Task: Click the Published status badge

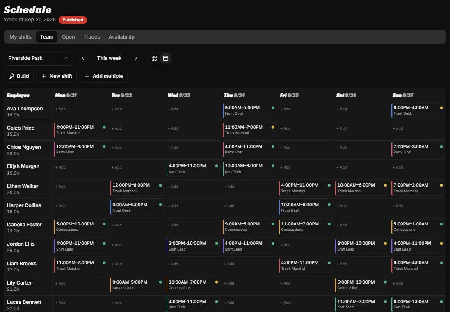Action: point(73,20)
